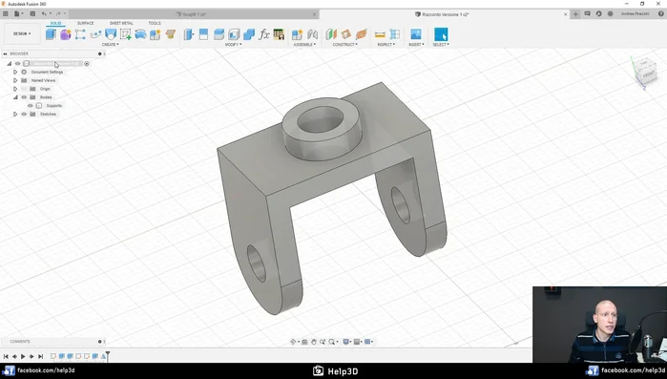Switch to the SURFACE tab
The image size is (667, 379).
coord(86,23)
